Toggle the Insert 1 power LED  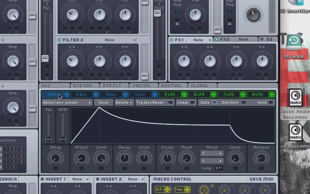click(x=42, y=179)
